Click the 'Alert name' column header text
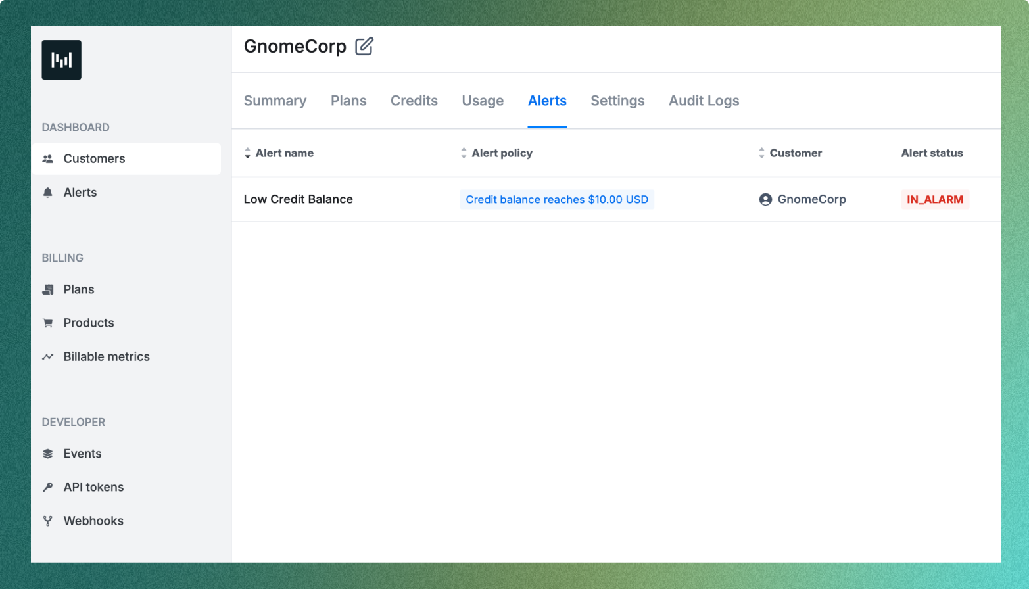The width and height of the screenshot is (1029, 589). (x=285, y=153)
